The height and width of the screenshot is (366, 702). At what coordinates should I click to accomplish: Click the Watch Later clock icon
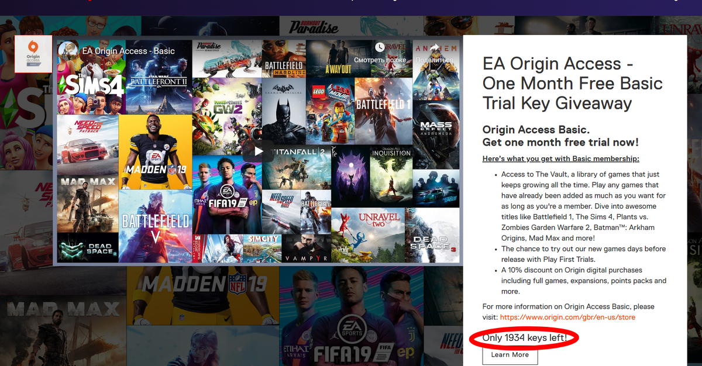click(380, 47)
